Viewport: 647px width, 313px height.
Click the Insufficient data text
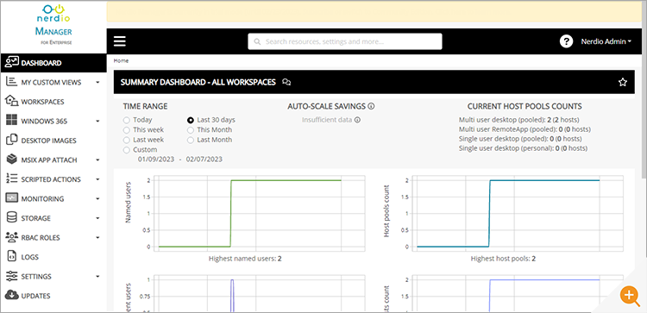pyautogui.click(x=327, y=120)
